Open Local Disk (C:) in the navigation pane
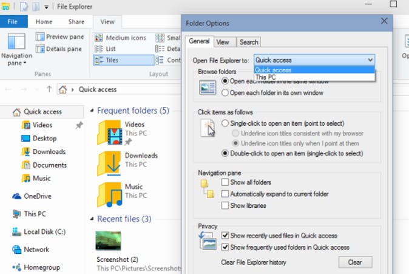This screenshot has width=409, height=274. (x=39, y=231)
